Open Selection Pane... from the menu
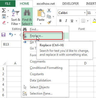Screen dimensions: 96x98 pos(45,94)
